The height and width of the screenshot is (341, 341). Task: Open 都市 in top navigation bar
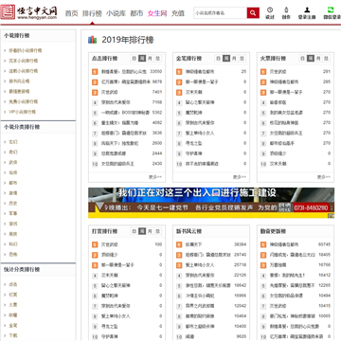(136, 13)
